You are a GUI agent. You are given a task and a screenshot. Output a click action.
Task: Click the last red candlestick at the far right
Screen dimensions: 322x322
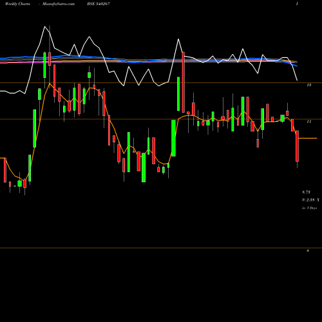(x=297, y=146)
